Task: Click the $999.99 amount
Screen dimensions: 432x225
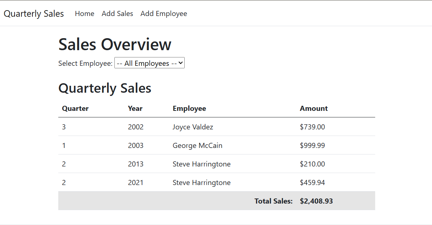Action: click(312, 145)
